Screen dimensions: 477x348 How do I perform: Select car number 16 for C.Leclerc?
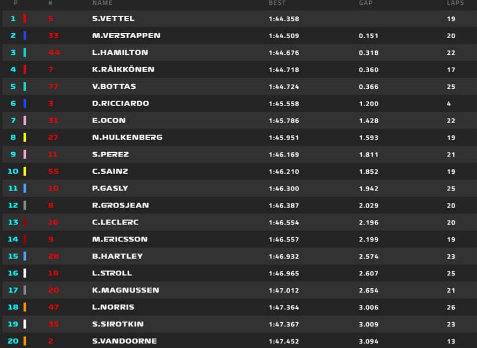point(53,222)
